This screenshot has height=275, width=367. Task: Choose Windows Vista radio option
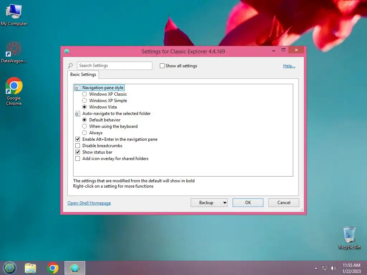(x=85, y=107)
